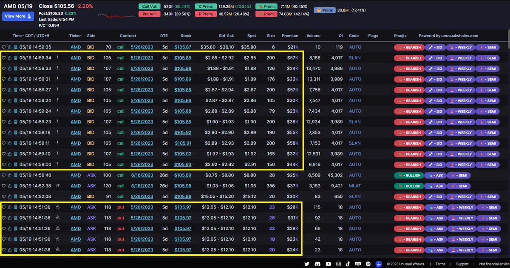
Task: Favorite the 14:59:35 trade with heart icon
Action: [4, 47]
